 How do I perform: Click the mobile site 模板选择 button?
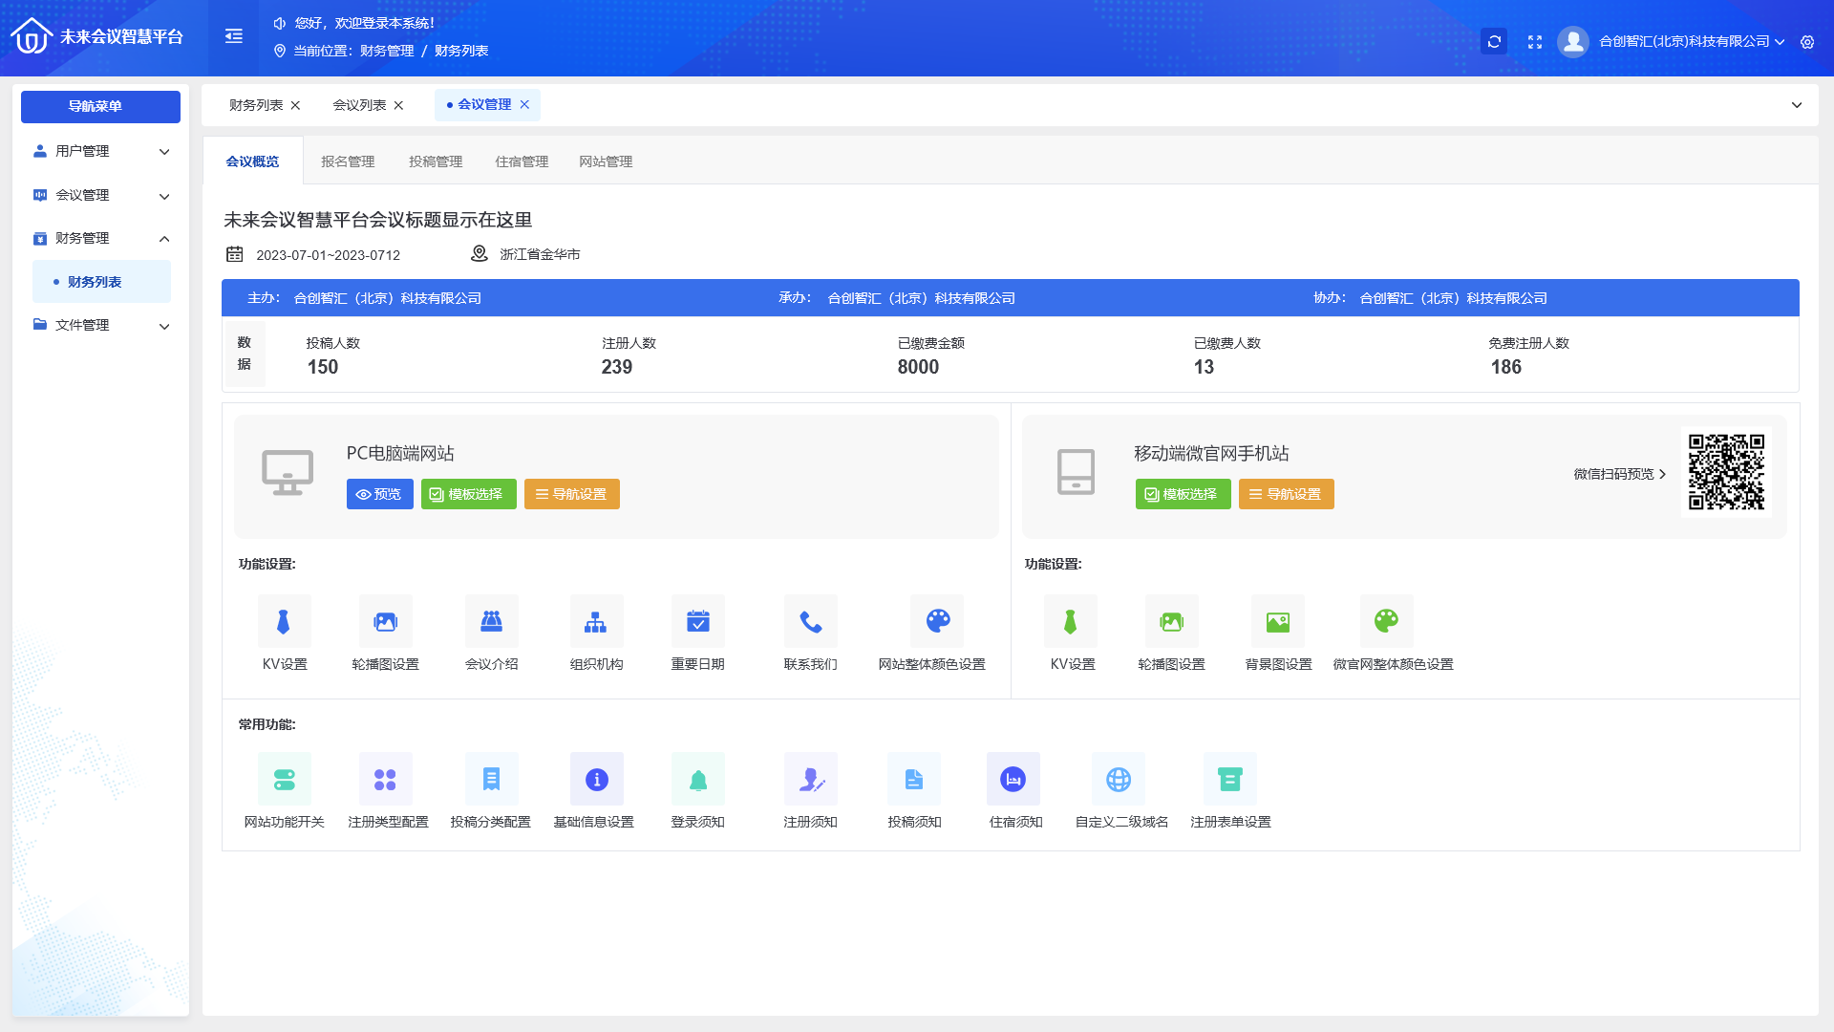(1184, 494)
